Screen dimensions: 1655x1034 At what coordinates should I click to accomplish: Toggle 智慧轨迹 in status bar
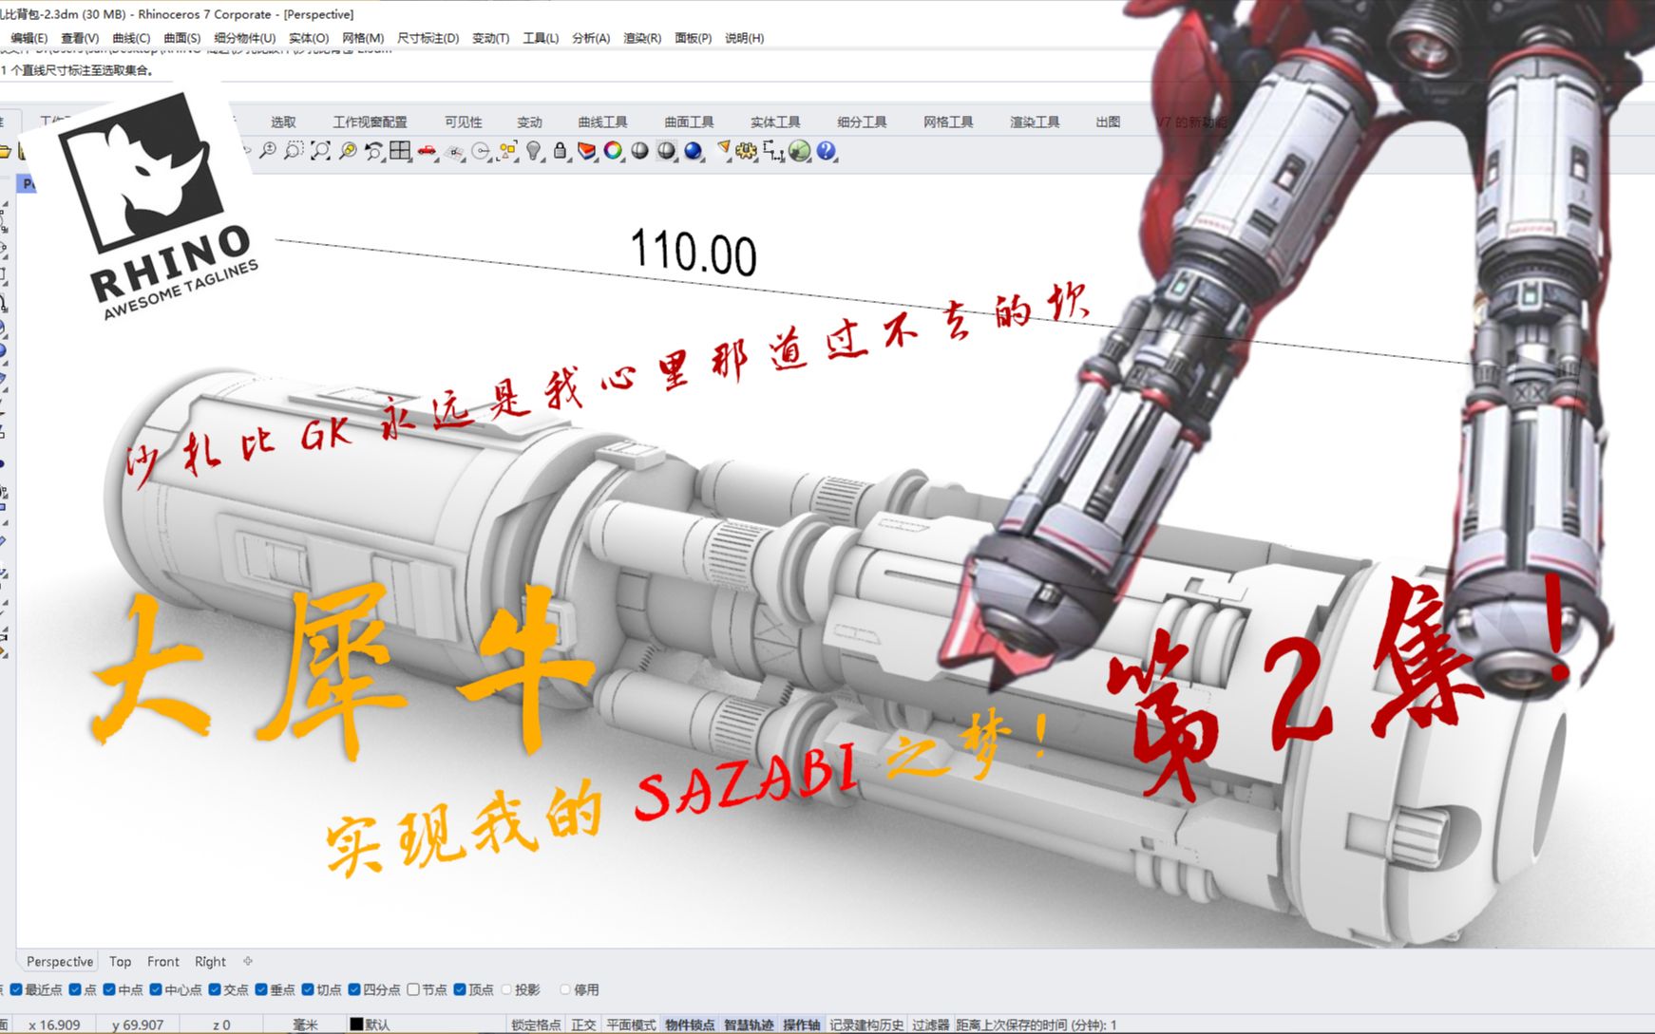(x=749, y=1025)
